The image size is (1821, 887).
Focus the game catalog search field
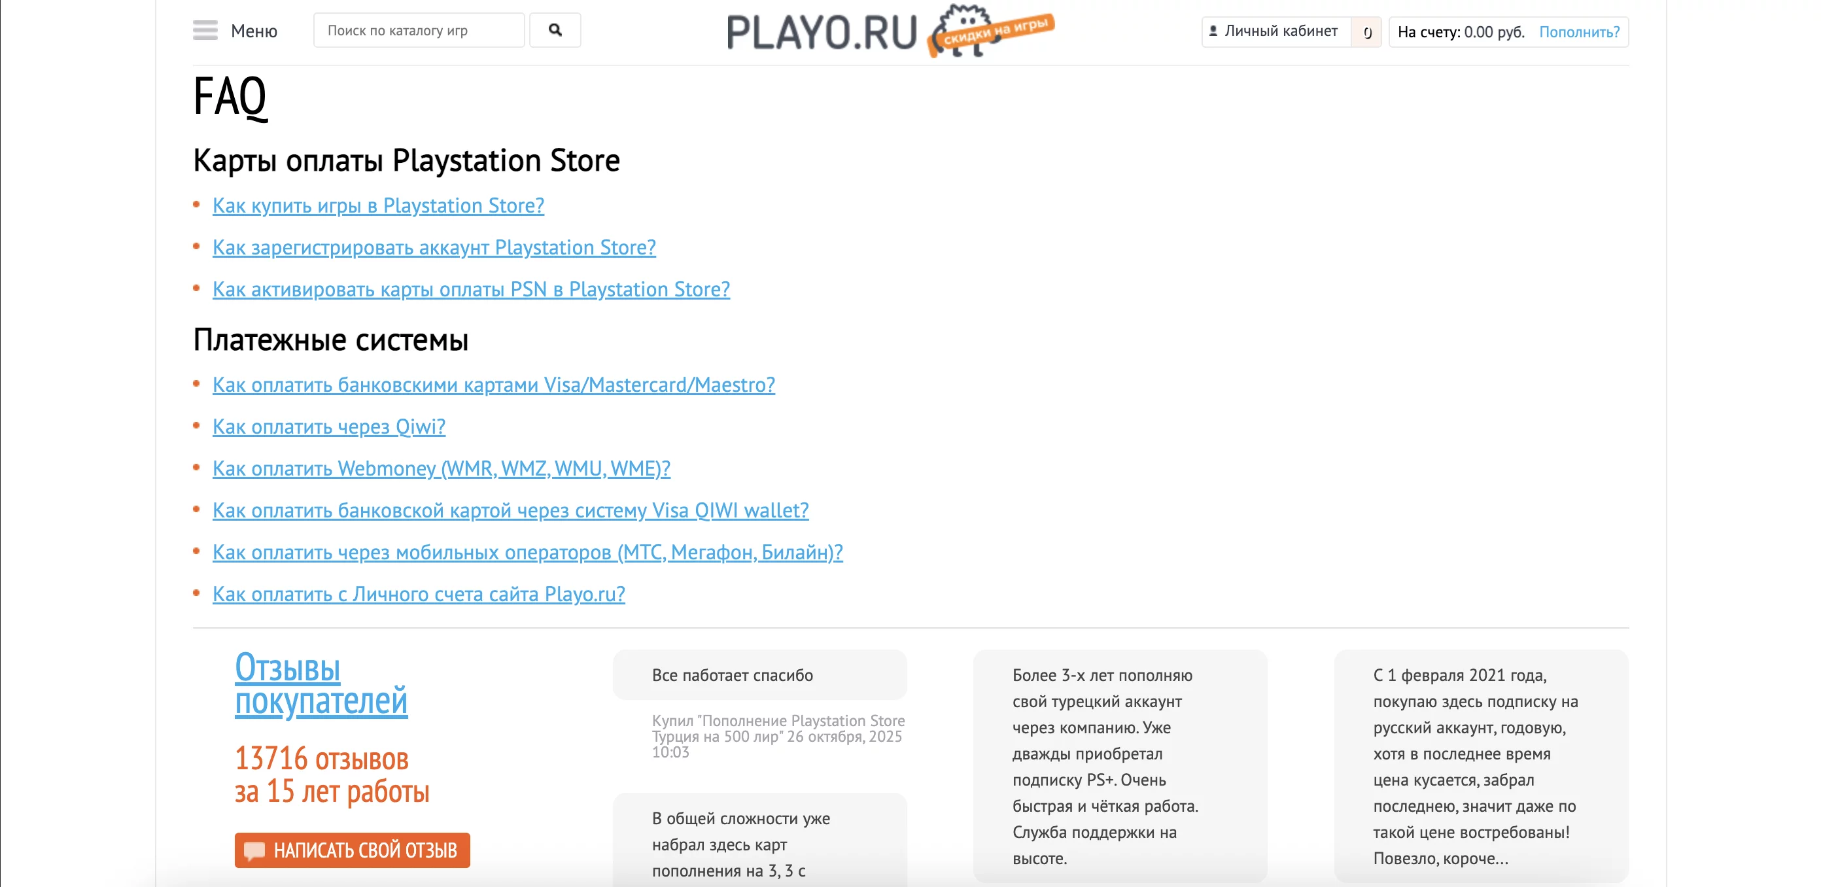(419, 30)
